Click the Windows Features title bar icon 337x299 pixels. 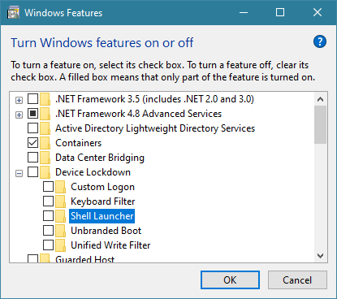click(13, 13)
